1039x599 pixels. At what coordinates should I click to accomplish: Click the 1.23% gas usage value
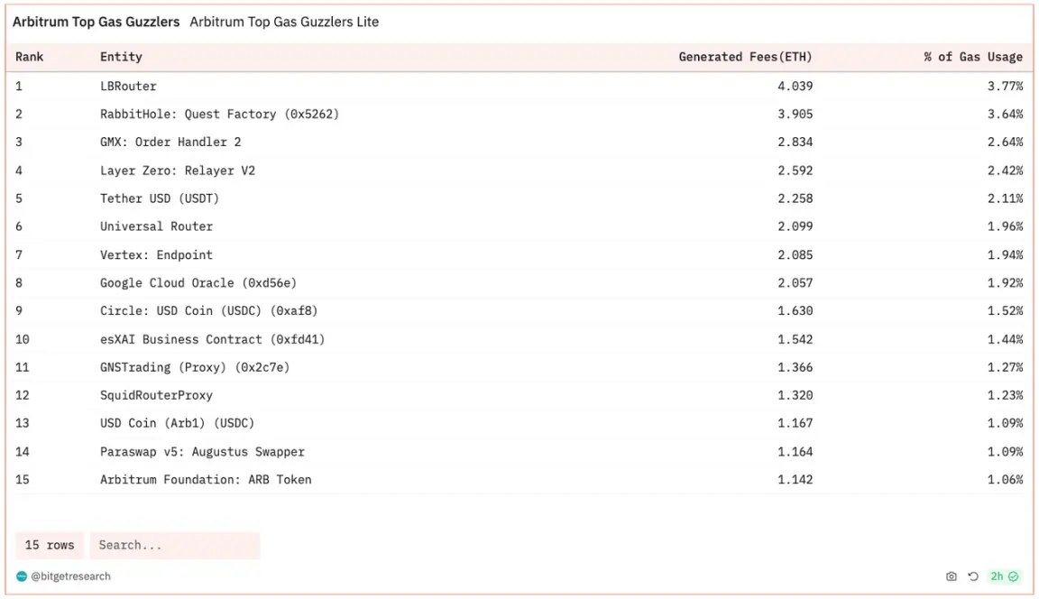pos(1006,395)
